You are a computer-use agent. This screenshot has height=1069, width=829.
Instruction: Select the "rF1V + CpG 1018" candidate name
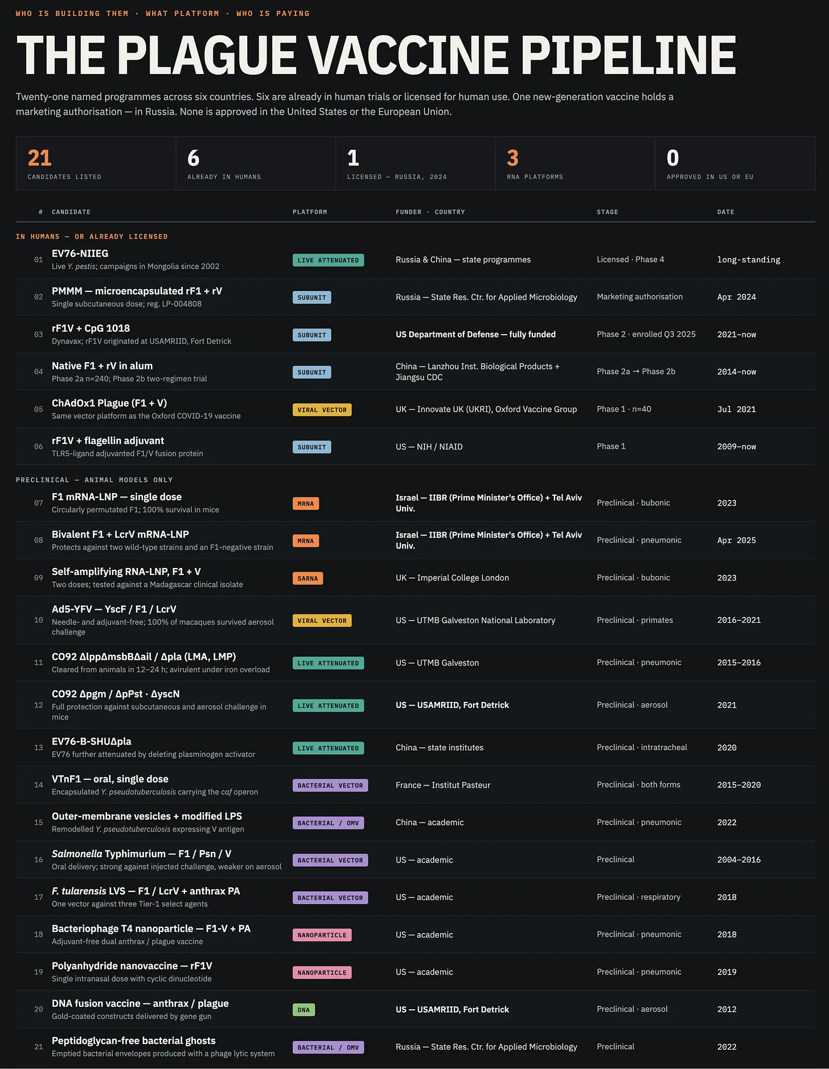91,328
